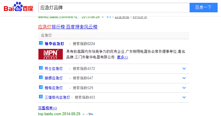Click the rank 4 number badge
This screenshot has width=221, height=116.
(41, 87)
